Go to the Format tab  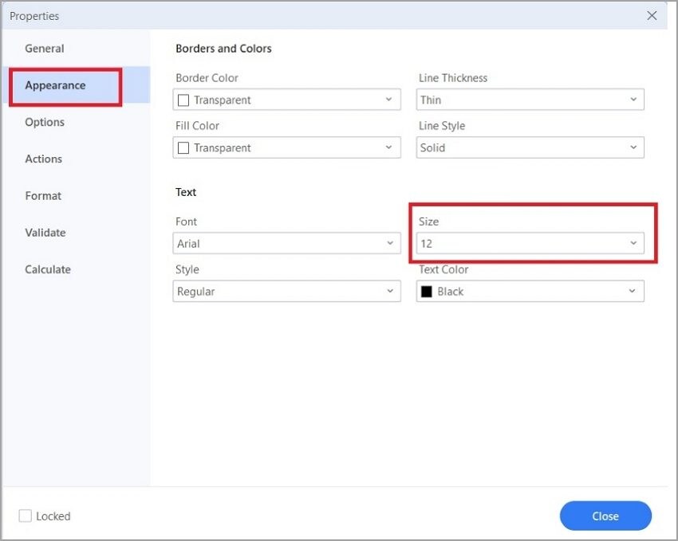[x=43, y=195]
